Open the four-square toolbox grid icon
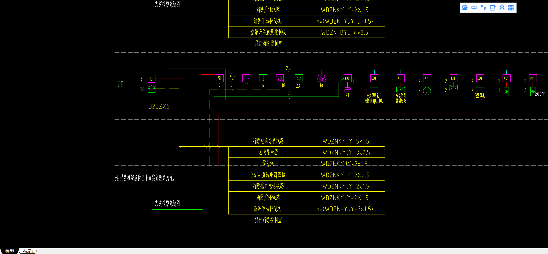Screen dimensions: 548x254 coord(511,8)
